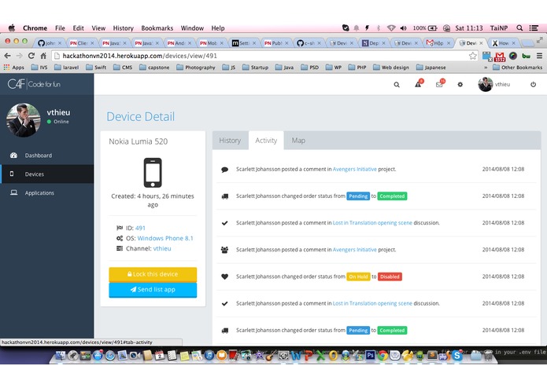Image resolution: width=547 pixels, height=388 pixels.
Task: Switch to the Hộp Gmail browser tab
Action: point(438,42)
